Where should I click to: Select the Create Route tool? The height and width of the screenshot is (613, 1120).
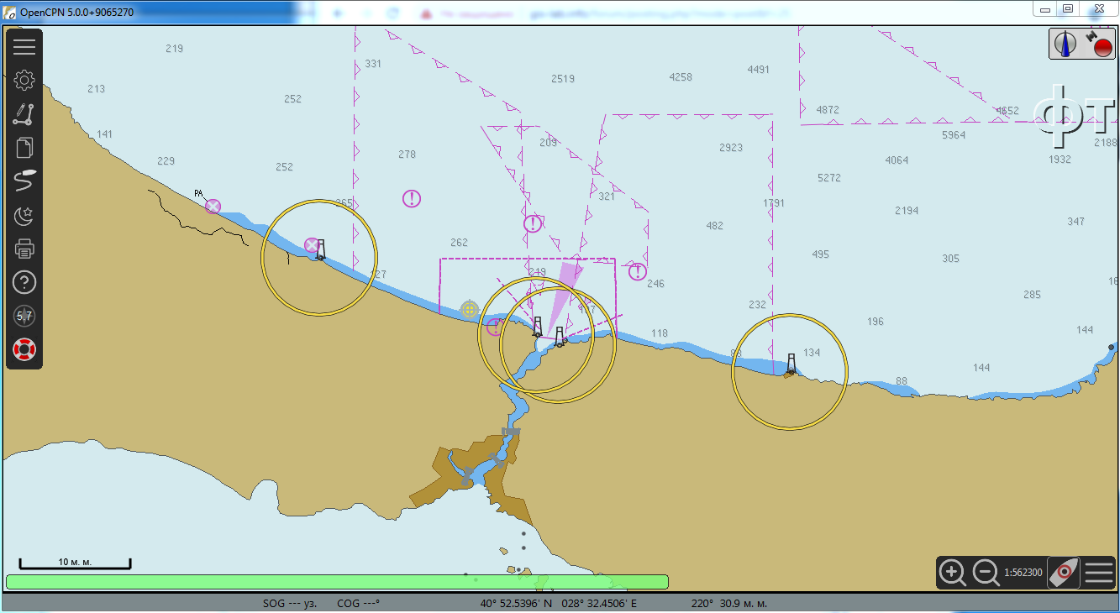click(x=24, y=114)
